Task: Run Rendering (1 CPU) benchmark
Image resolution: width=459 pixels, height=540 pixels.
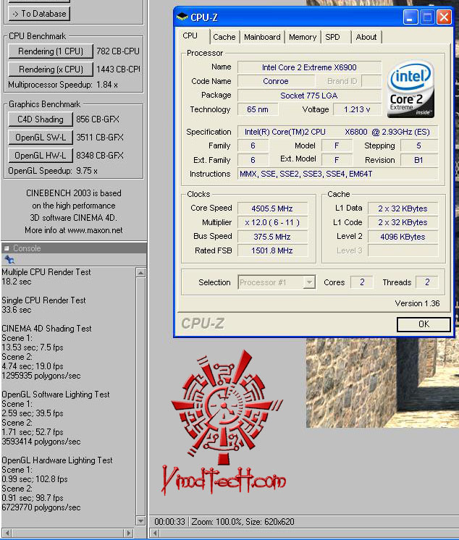Action: pos(50,51)
